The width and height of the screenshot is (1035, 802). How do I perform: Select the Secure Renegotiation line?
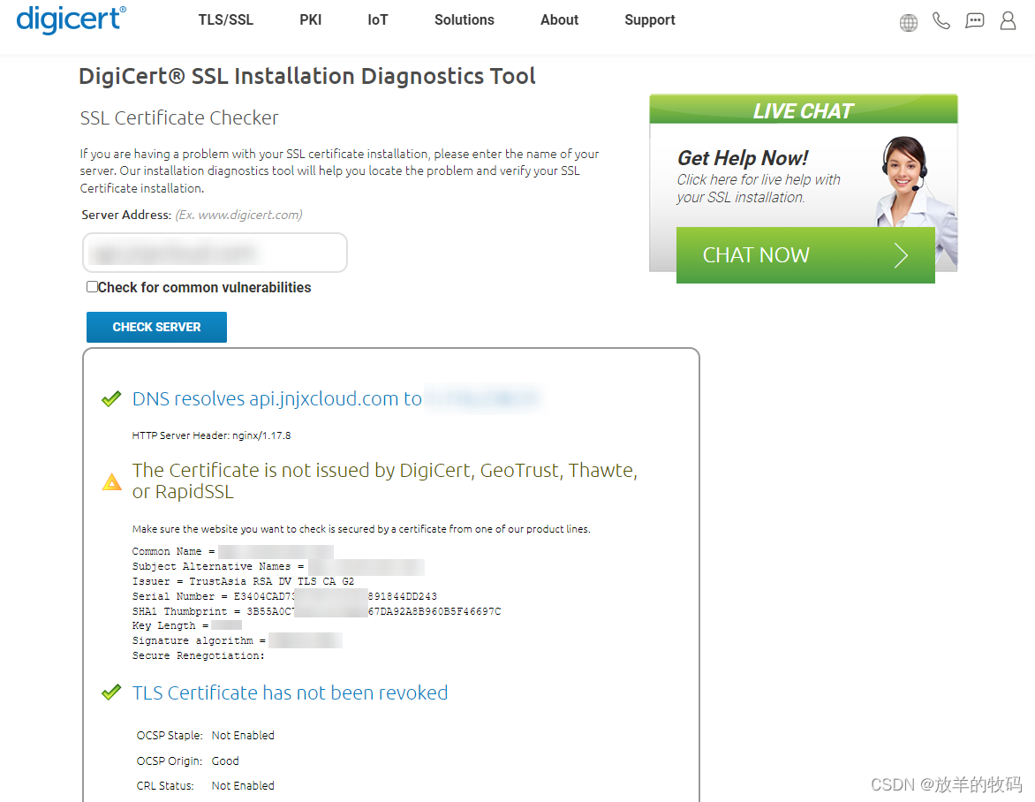click(198, 655)
